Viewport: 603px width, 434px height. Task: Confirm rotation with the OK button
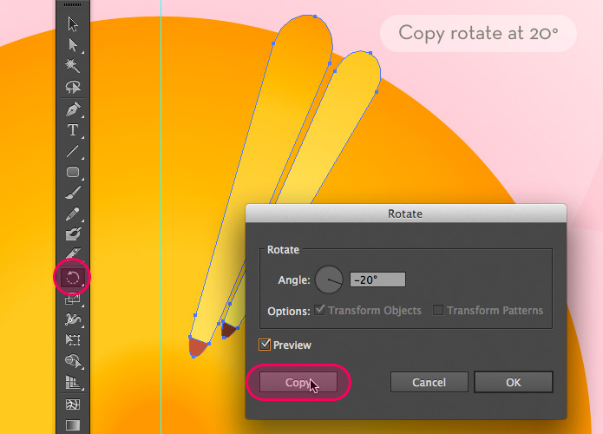click(514, 382)
